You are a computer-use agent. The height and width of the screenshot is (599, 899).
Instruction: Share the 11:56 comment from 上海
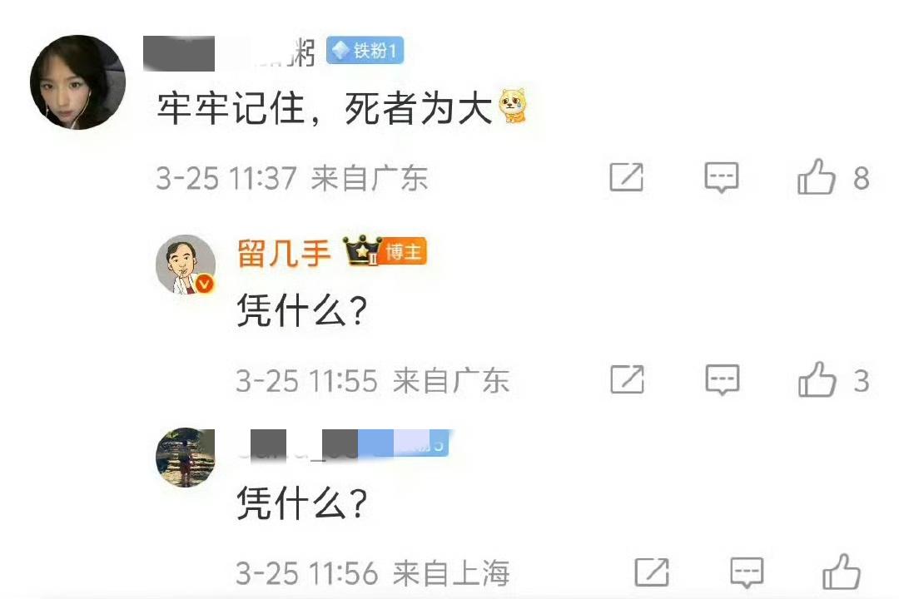click(x=652, y=572)
